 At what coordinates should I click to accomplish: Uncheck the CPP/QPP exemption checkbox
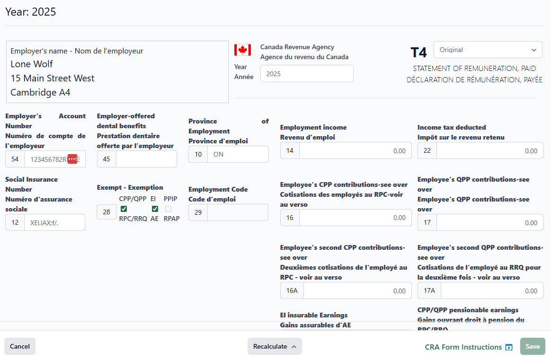[x=124, y=209]
